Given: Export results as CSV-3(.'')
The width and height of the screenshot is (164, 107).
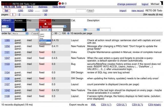Looking at the screenshot, I should 137,105.
